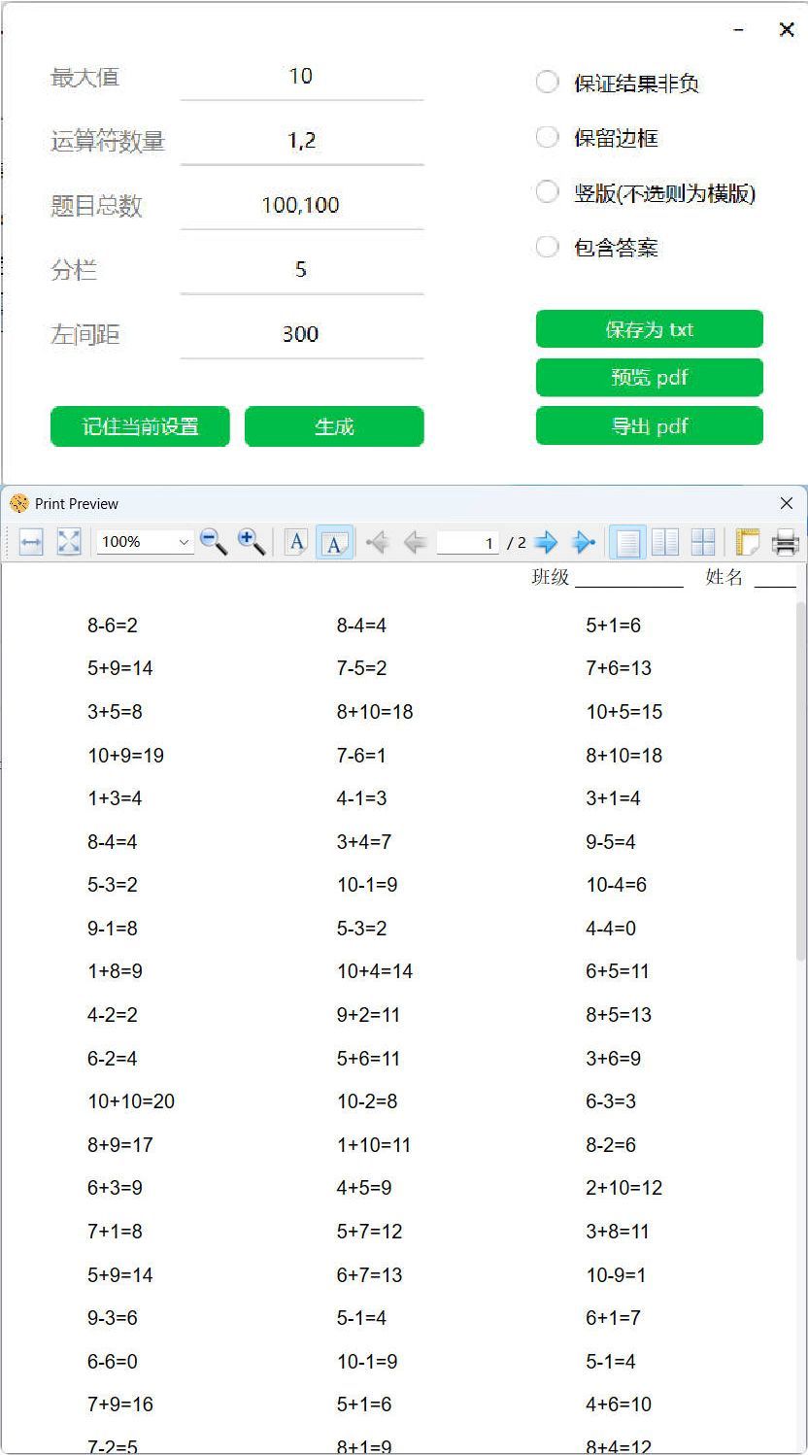
Task: Select fit-width view in Print Preview
Action: 29,542
